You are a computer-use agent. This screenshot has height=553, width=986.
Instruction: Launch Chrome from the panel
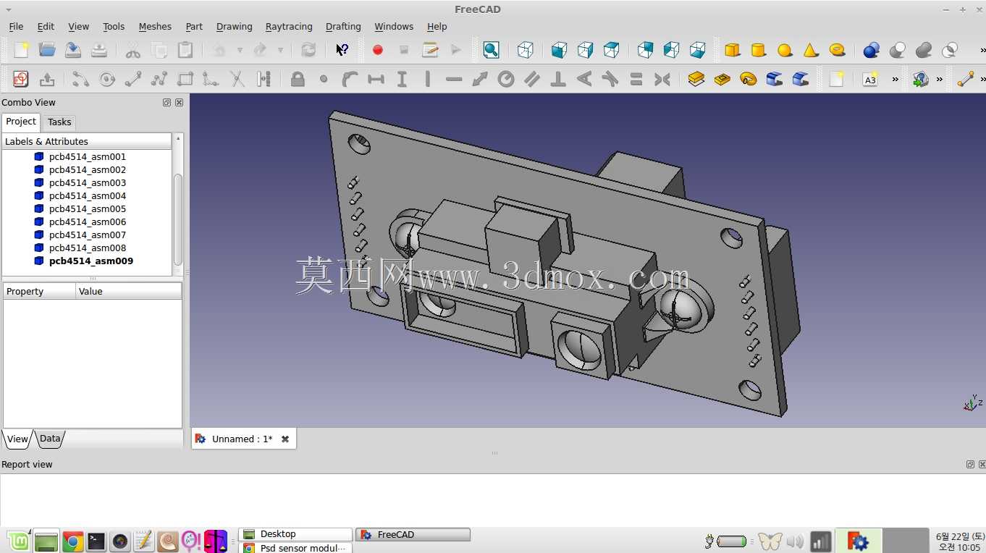point(72,541)
